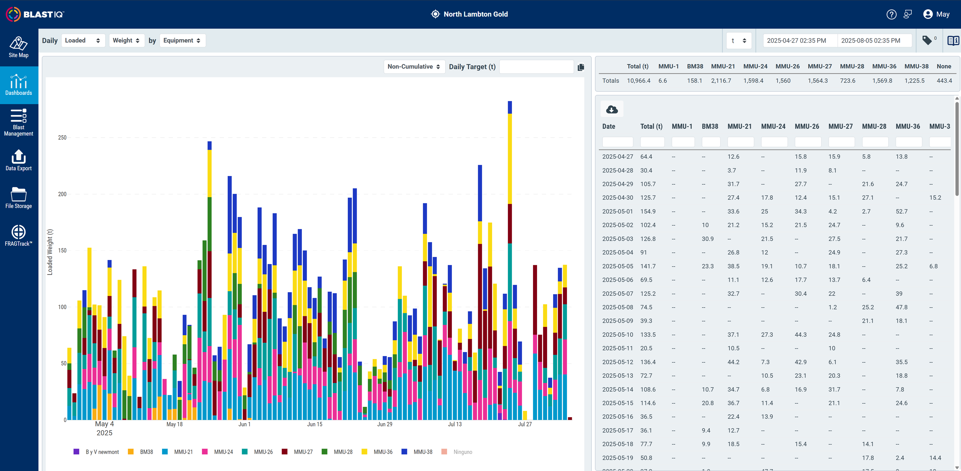This screenshot has width=961, height=471.
Task: Open the Data Export section
Action: pyautogui.click(x=18, y=160)
